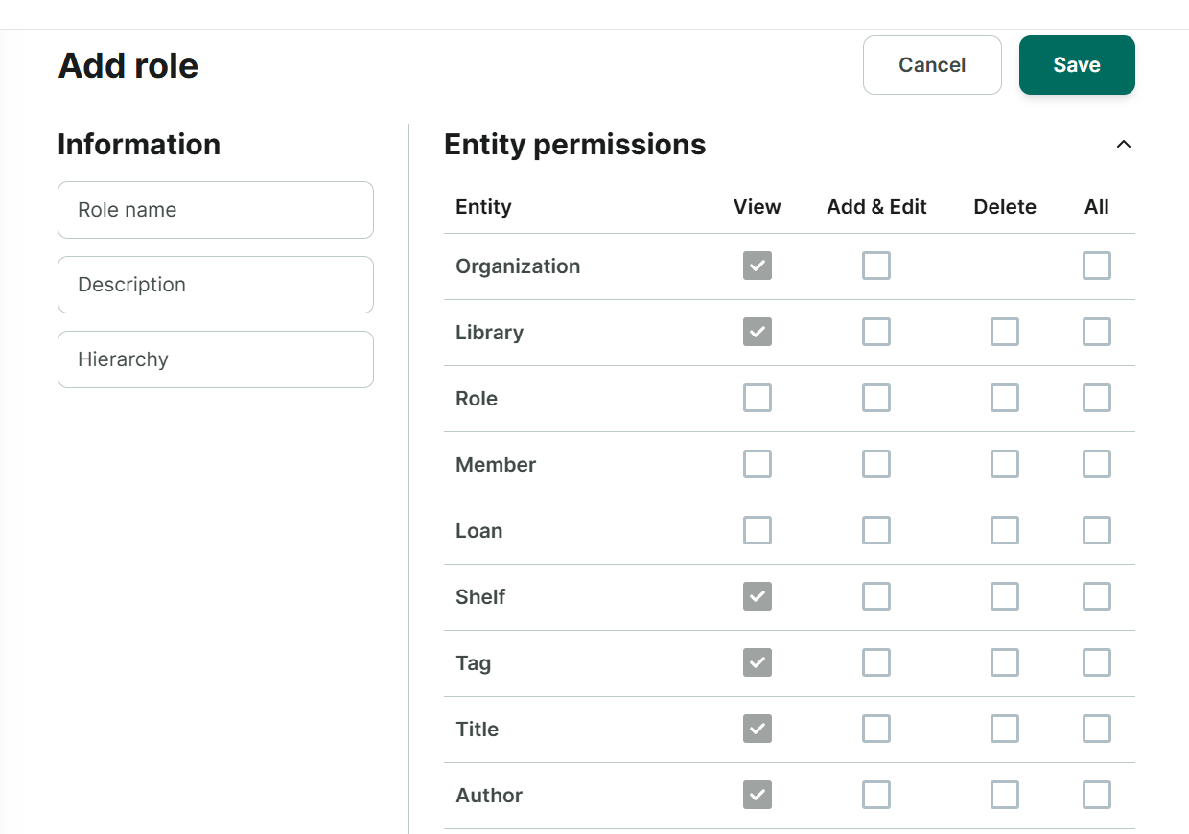Check Delete permission for Role
Image resolution: width=1189 pixels, height=834 pixels.
coord(1005,398)
